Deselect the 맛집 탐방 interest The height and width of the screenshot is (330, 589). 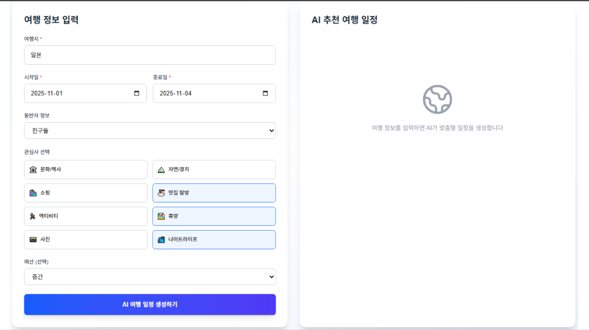[214, 193]
